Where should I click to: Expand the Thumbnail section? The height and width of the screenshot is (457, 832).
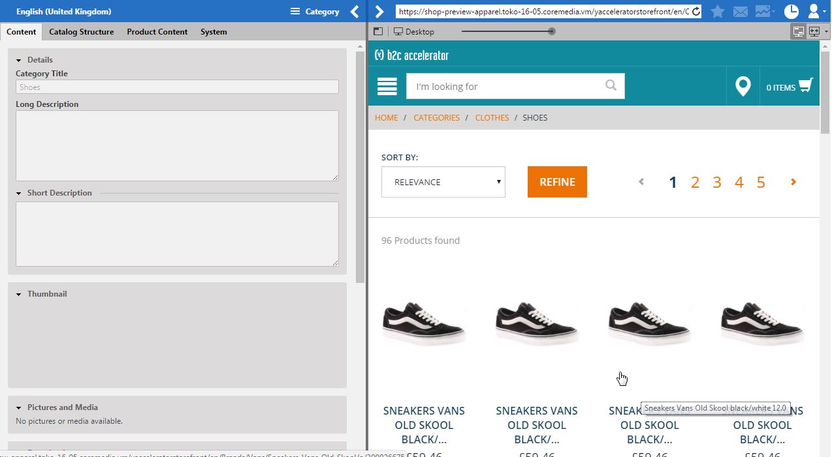tap(46, 293)
